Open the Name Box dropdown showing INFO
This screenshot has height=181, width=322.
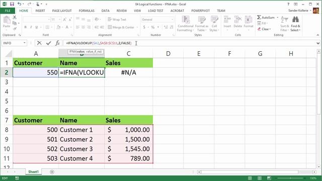25,43
